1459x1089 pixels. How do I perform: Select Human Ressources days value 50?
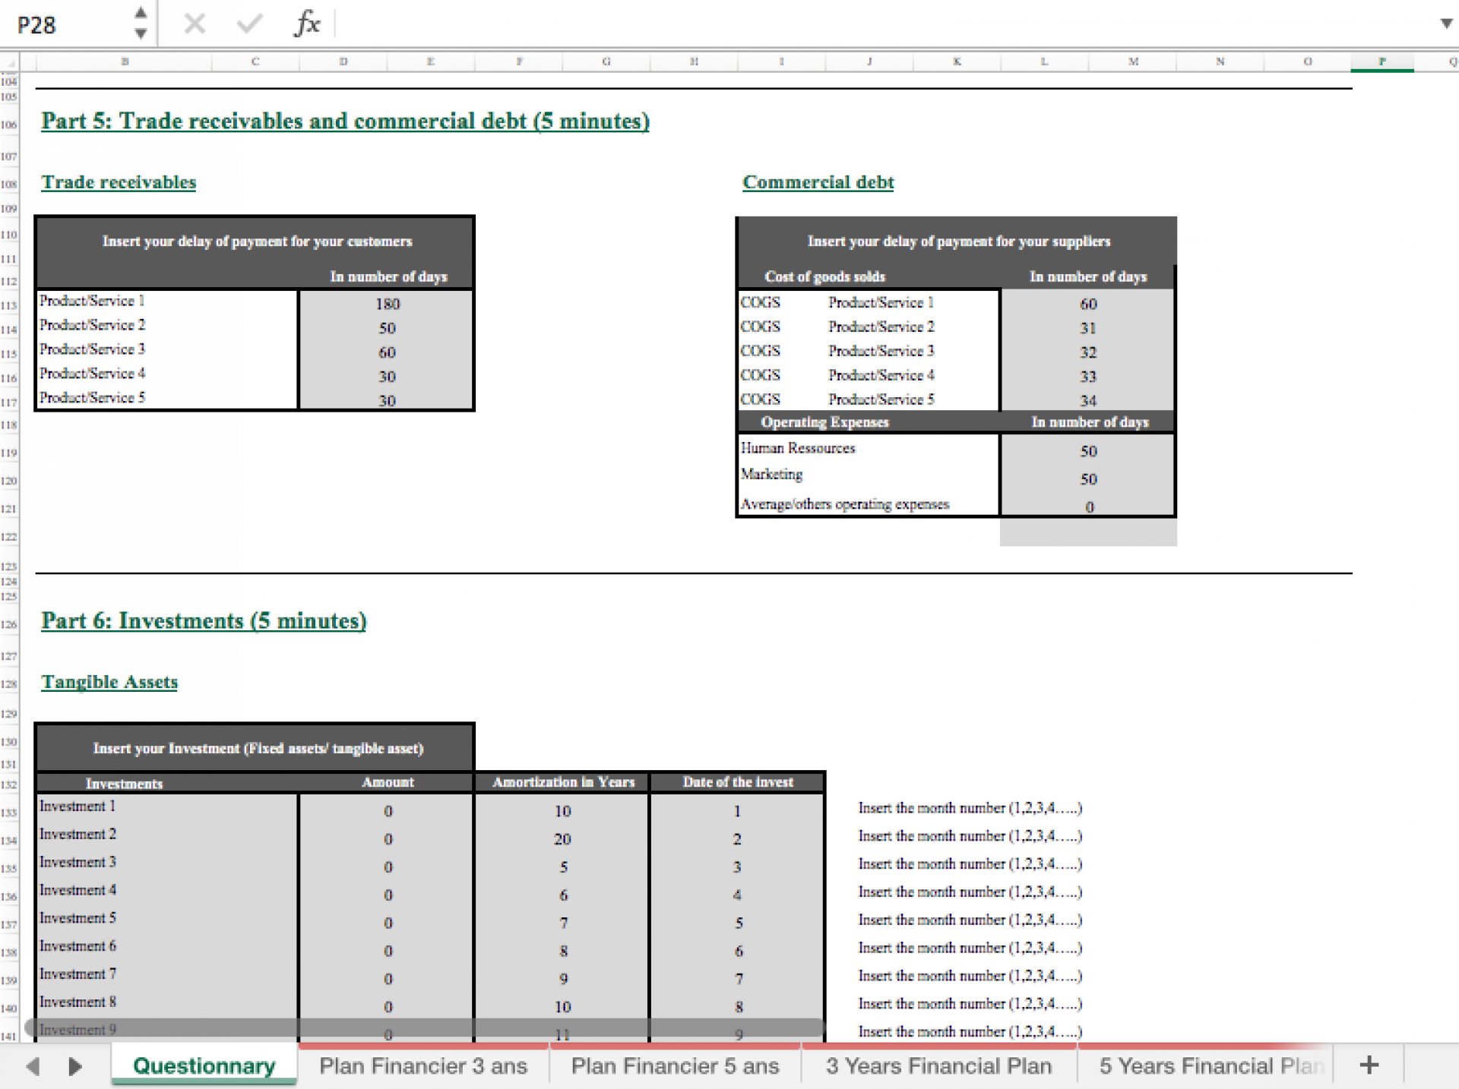click(1088, 450)
